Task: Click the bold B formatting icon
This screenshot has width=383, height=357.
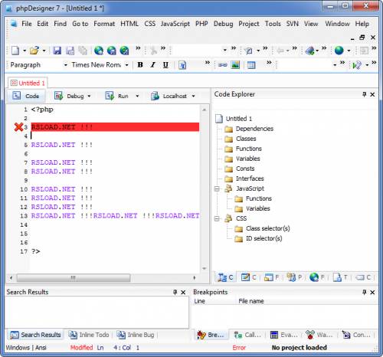Action: point(140,65)
